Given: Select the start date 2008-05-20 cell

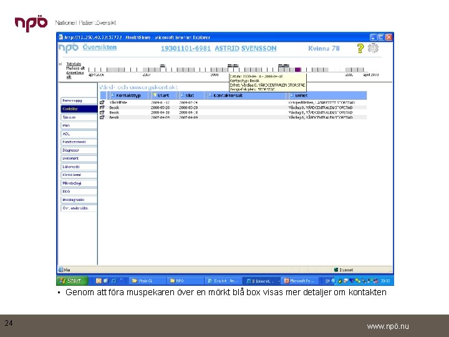Looking at the screenshot, I should [x=160, y=107].
